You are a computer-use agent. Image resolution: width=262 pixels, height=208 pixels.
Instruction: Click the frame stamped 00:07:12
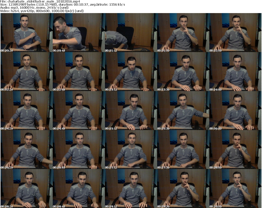pyautogui.click(x=131, y=150)
